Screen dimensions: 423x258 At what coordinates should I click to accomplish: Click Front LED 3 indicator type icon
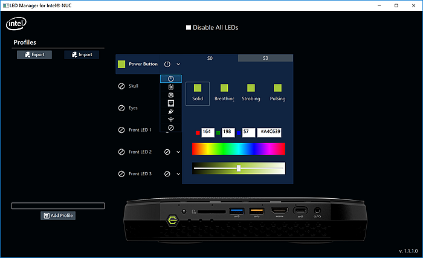point(167,174)
